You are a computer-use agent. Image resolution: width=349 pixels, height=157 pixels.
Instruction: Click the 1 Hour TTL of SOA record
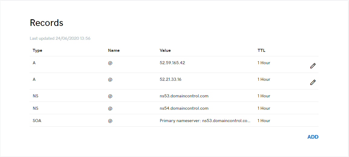coord(264,121)
